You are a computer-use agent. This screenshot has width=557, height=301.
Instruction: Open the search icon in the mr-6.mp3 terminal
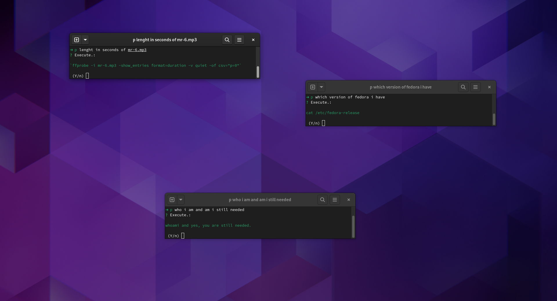click(x=227, y=40)
